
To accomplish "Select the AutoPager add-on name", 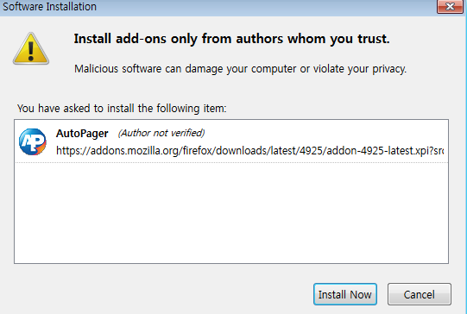I will (x=82, y=133).
